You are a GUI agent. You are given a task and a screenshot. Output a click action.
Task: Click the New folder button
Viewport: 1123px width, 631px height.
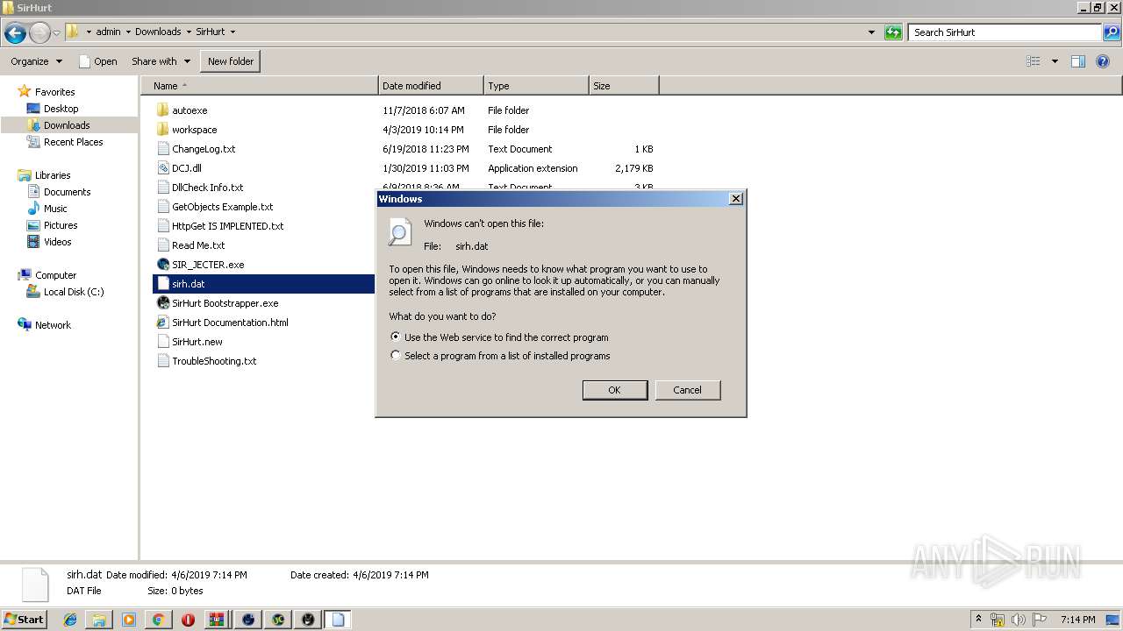[231, 61]
